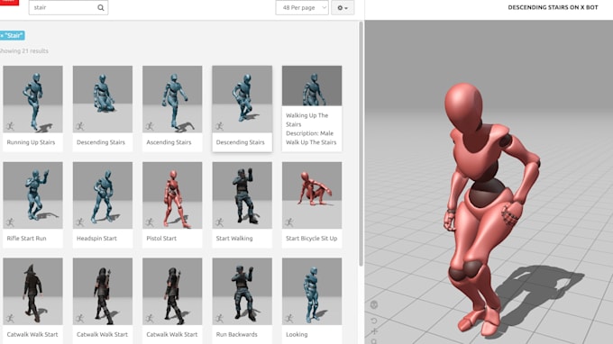Viewport: 613px width, 344px height.
Task: Toggle the camera follow icon in viewer
Action: click(x=374, y=305)
